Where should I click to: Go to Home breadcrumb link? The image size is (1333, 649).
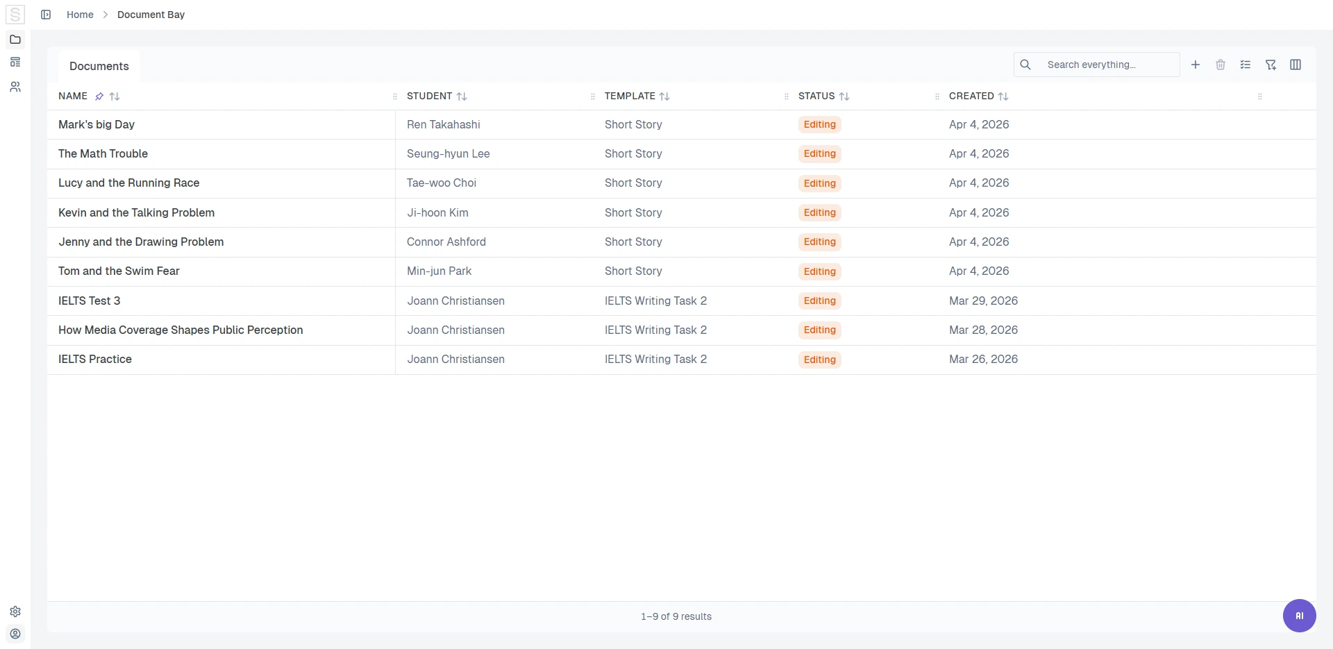80,15
